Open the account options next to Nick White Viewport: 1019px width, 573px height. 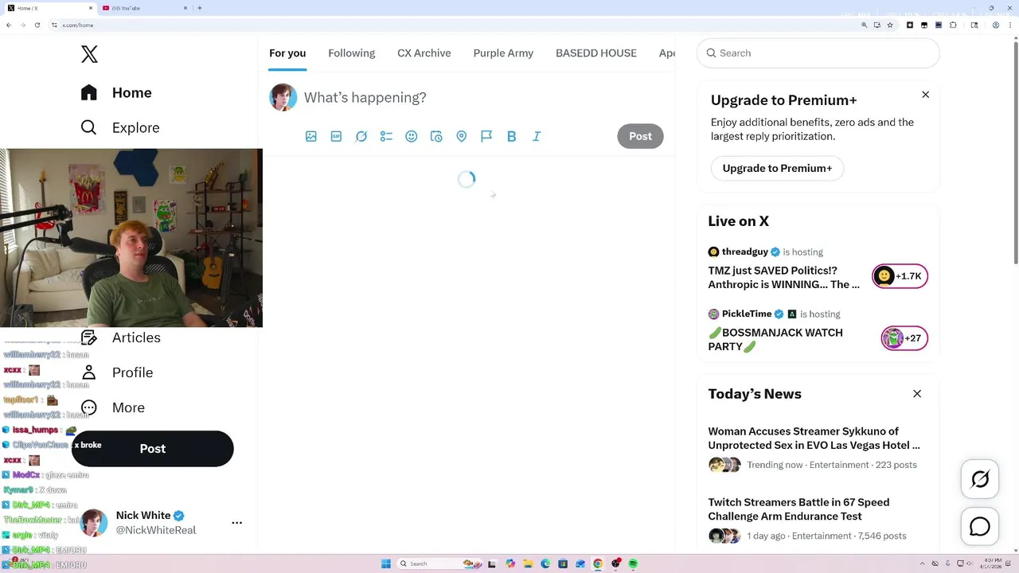pyautogui.click(x=236, y=523)
